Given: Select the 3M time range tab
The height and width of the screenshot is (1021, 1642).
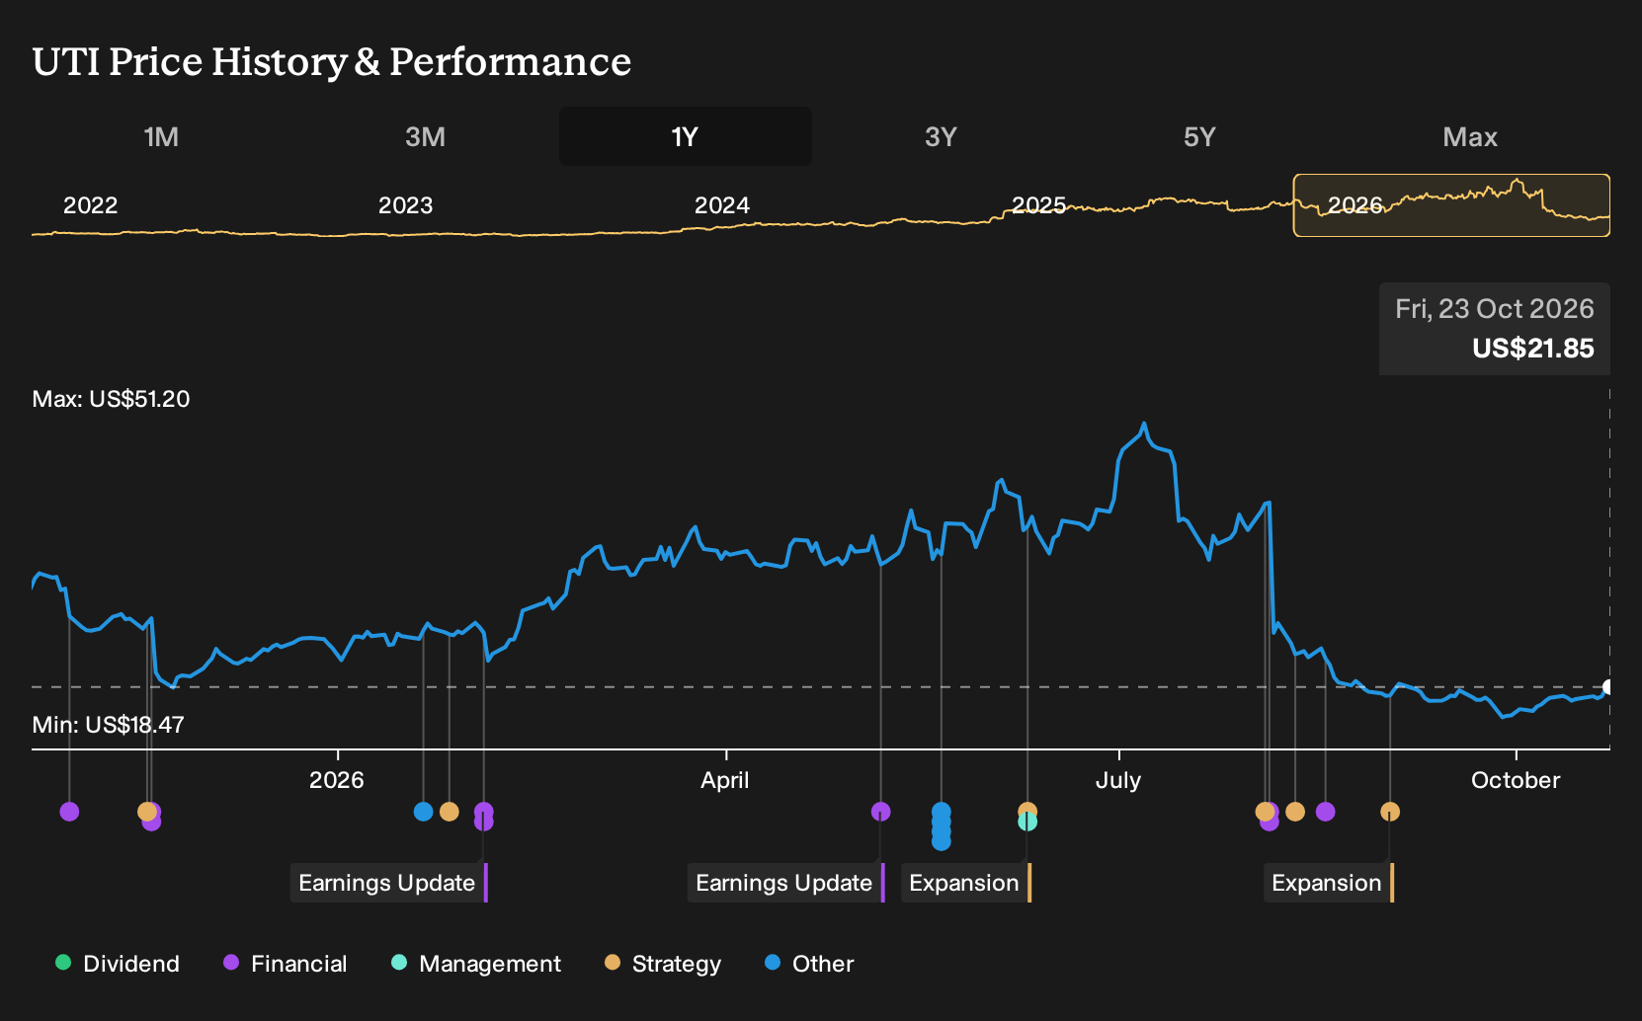Looking at the screenshot, I should coord(425,137).
